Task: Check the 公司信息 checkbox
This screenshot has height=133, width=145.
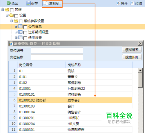Action: click(25, 27)
